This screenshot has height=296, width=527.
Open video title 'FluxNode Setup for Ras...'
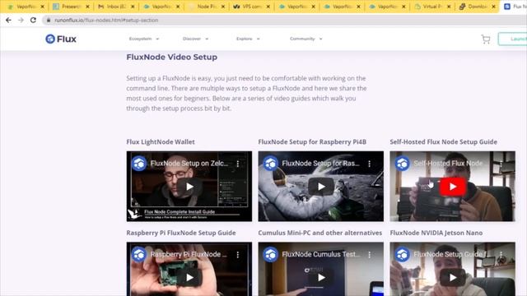point(320,164)
